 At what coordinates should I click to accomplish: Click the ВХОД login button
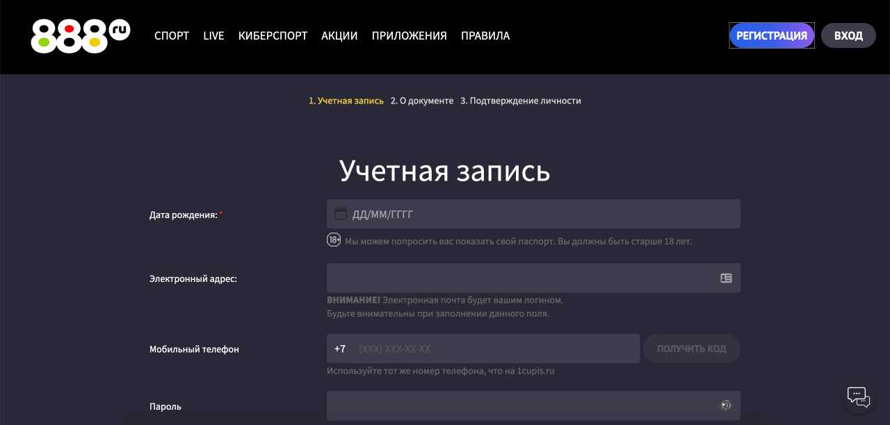click(848, 35)
